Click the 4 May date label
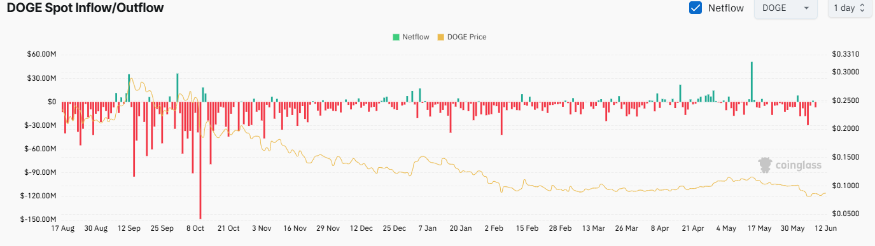The width and height of the screenshot is (875, 246). pos(725,228)
